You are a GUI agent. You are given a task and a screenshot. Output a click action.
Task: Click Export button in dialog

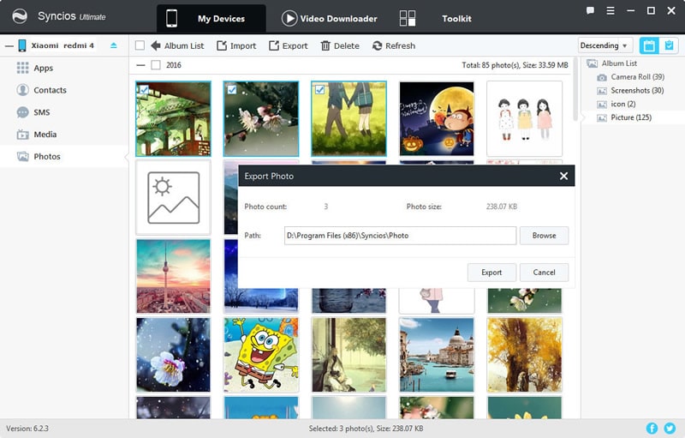[x=491, y=273]
